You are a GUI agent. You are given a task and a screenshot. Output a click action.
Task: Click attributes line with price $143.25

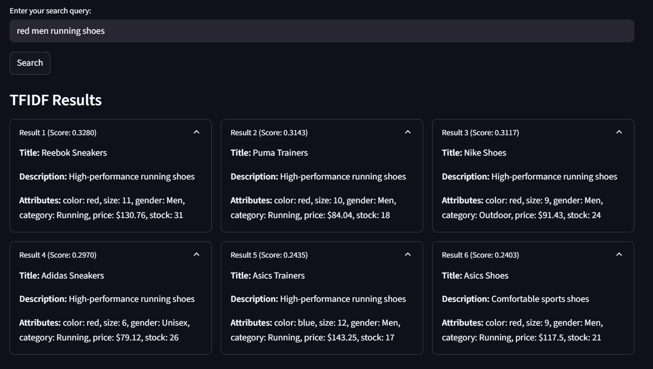315,330
